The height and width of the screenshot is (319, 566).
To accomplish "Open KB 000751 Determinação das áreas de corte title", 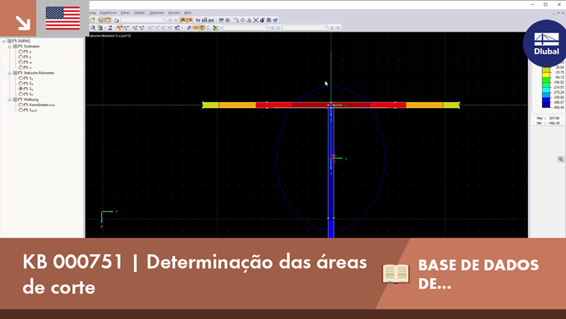I will (x=195, y=274).
